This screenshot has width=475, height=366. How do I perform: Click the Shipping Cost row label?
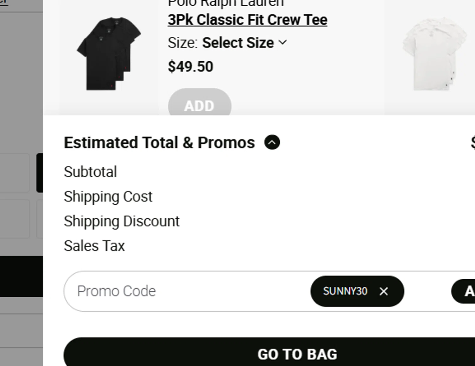pos(108,197)
